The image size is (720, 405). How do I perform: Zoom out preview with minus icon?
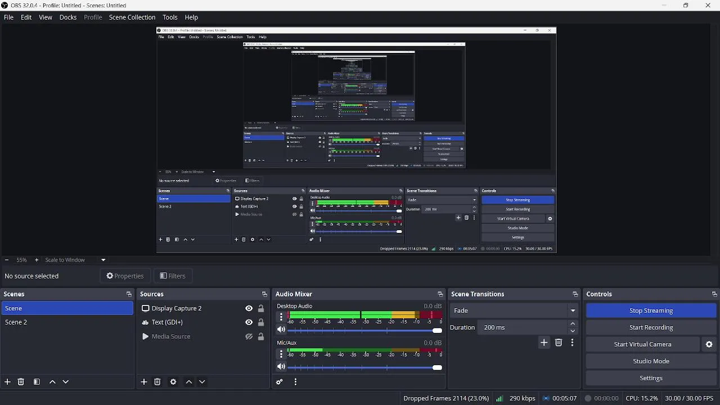7,260
